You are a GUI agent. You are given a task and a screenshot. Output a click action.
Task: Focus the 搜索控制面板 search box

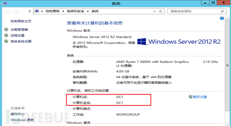pyautogui.click(x=197, y=11)
